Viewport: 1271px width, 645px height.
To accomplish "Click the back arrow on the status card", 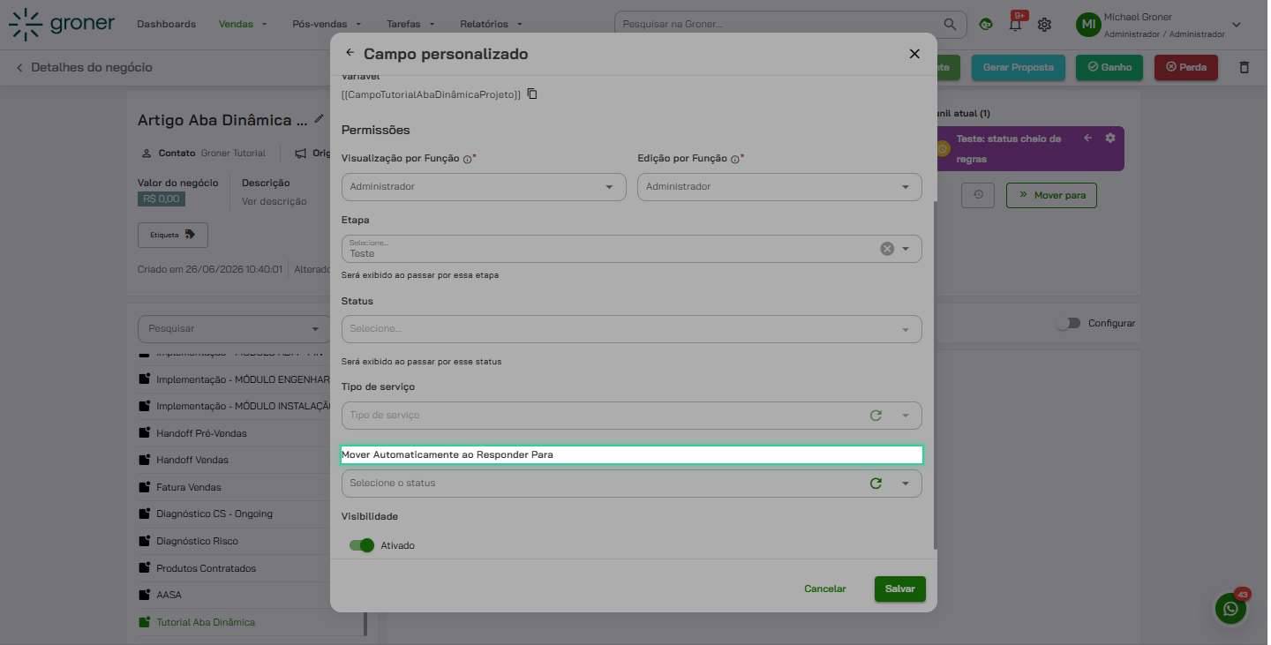I will click(x=1087, y=139).
